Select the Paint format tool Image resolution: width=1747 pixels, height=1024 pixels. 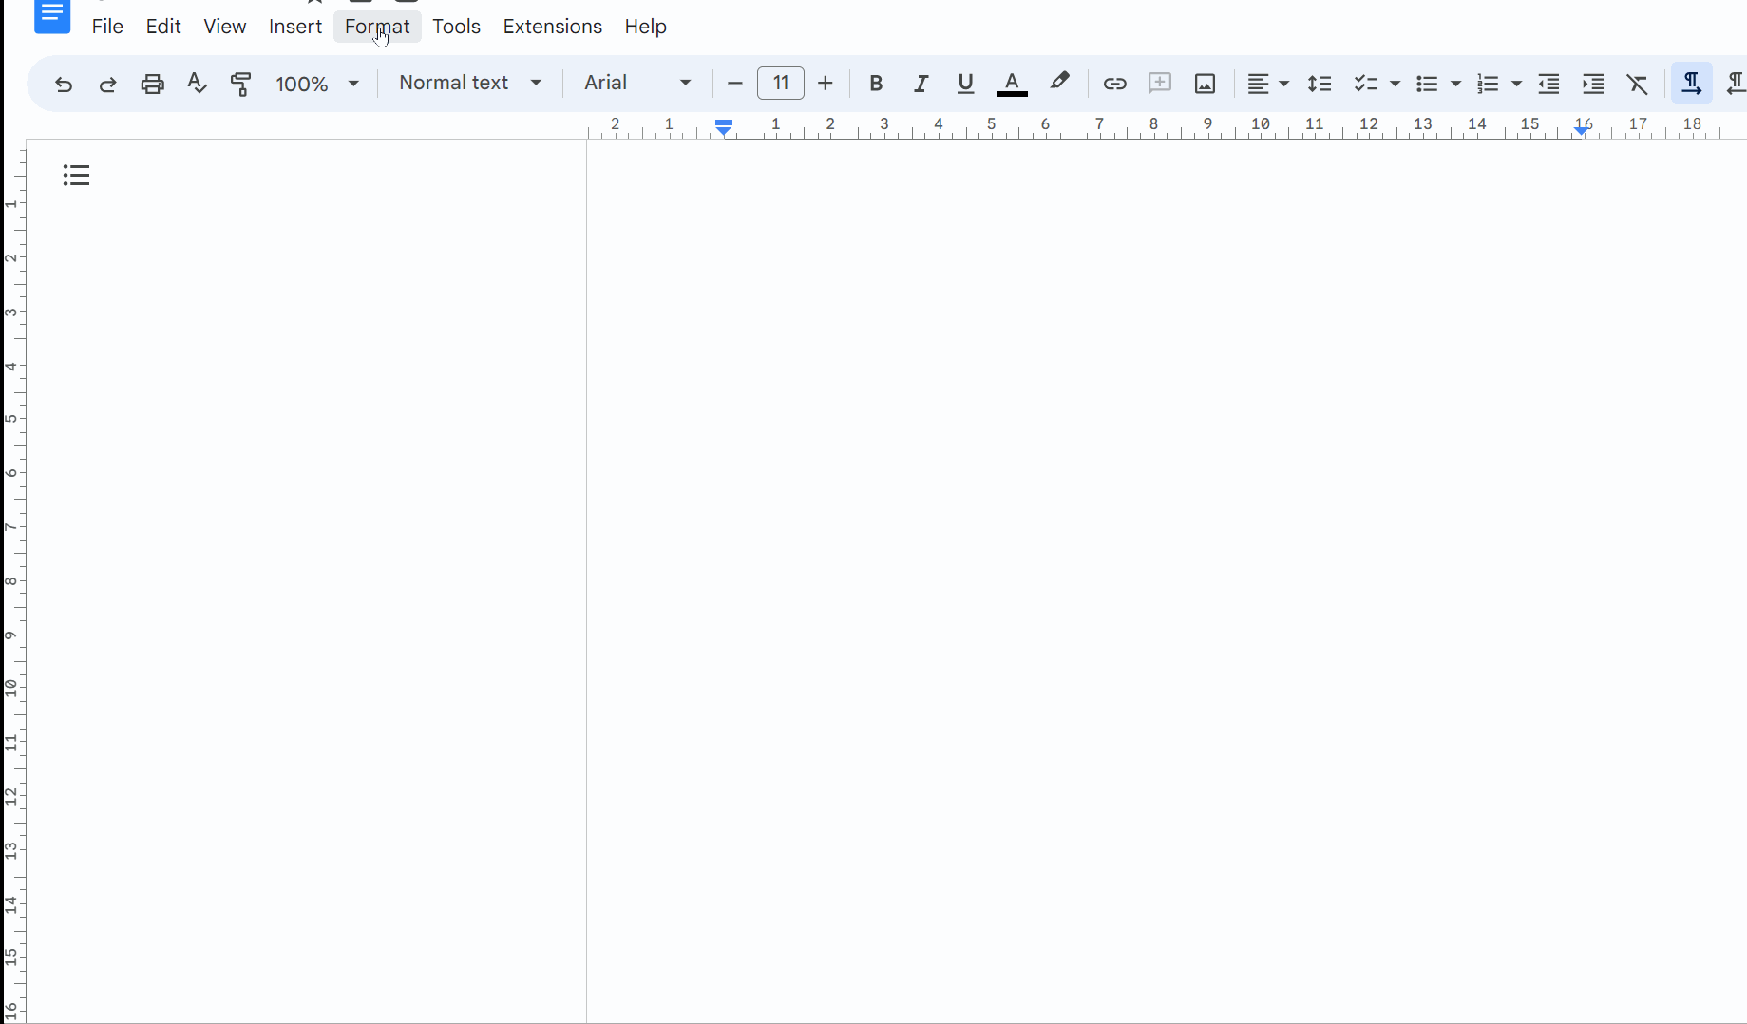(x=241, y=84)
